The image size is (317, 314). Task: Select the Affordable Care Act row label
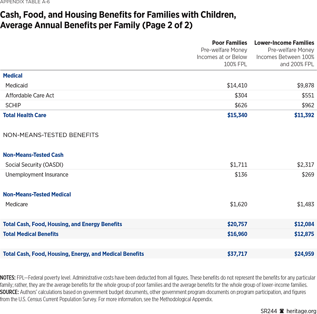30,95
